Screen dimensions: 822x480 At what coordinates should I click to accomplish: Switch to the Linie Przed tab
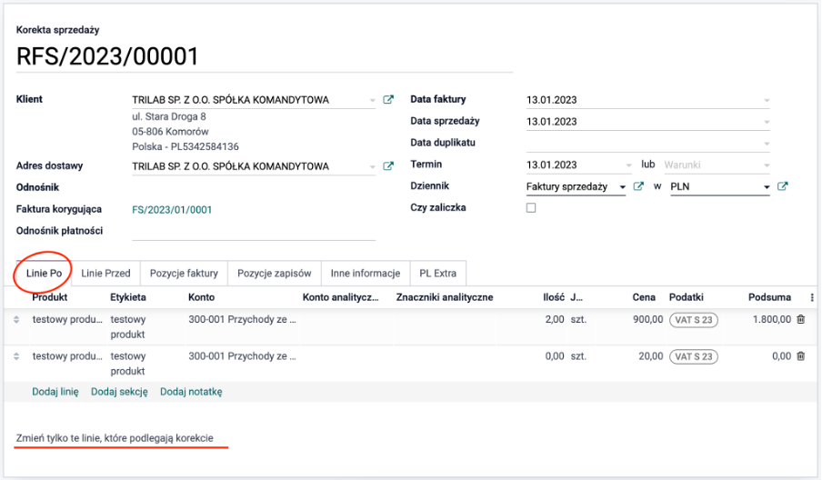pyautogui.click(x=105, y=273)
